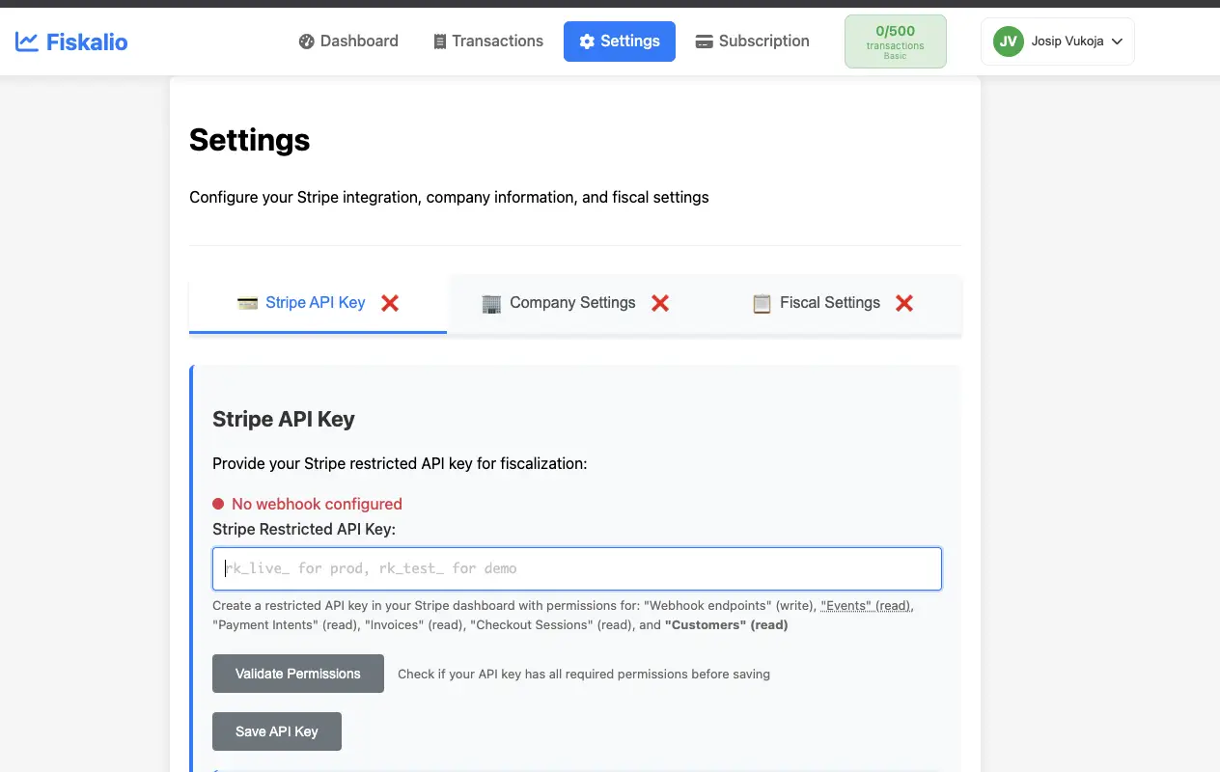
Task: Focus the Stripe Restricted API Key input field
Action: 577,568
